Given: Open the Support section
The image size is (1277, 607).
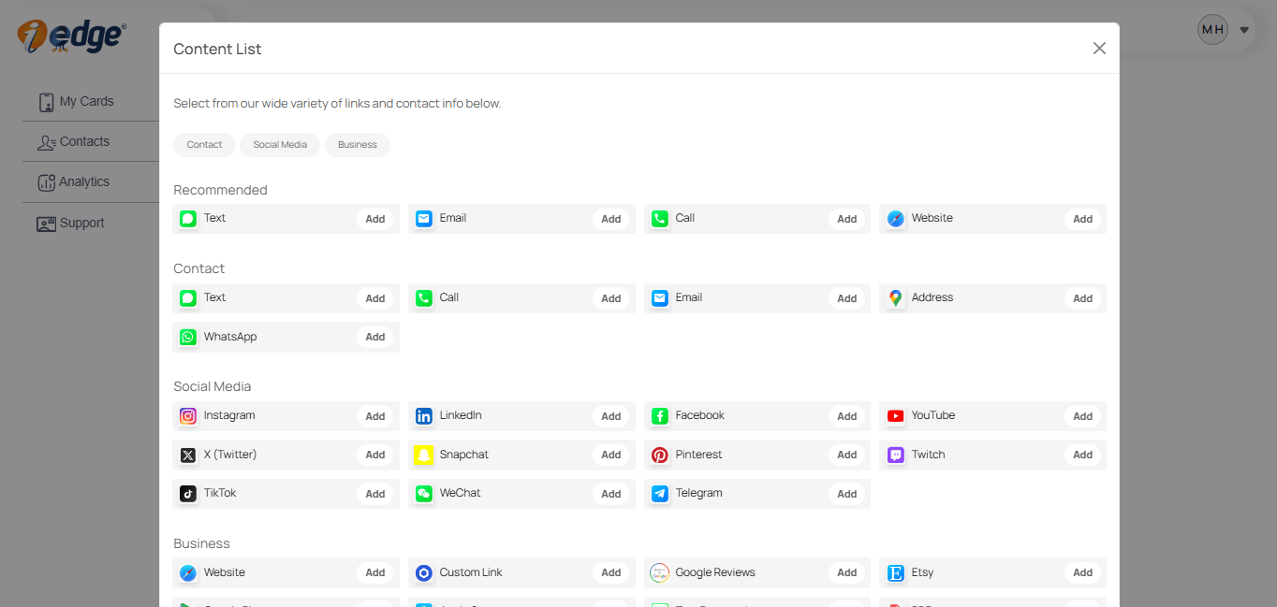Looking at the screenshot, I should coord(80,223).
